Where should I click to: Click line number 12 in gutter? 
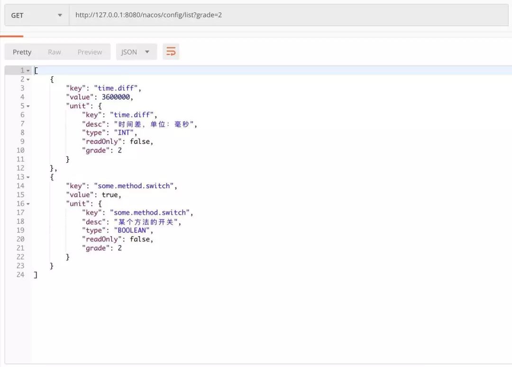tap(20, 168)
